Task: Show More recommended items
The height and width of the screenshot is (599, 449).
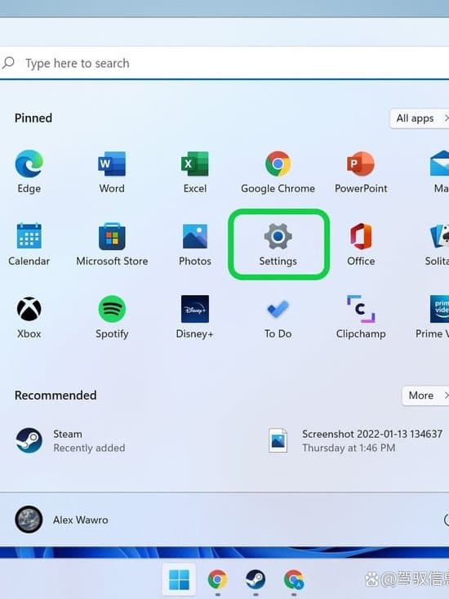Action: point(425,396)
